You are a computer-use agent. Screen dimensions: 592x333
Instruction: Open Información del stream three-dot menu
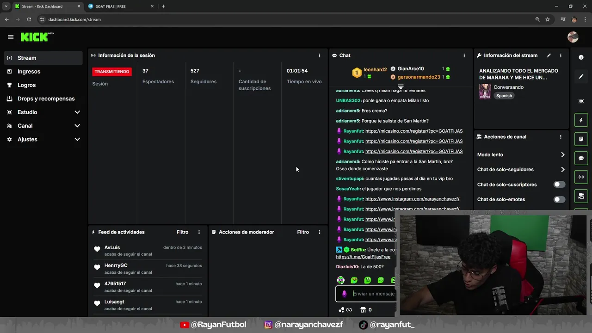561,55
